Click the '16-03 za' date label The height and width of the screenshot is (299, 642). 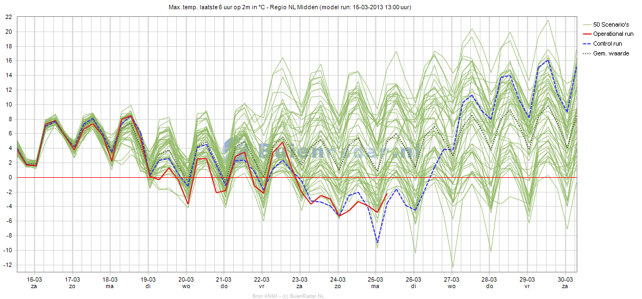click(34, 283)
